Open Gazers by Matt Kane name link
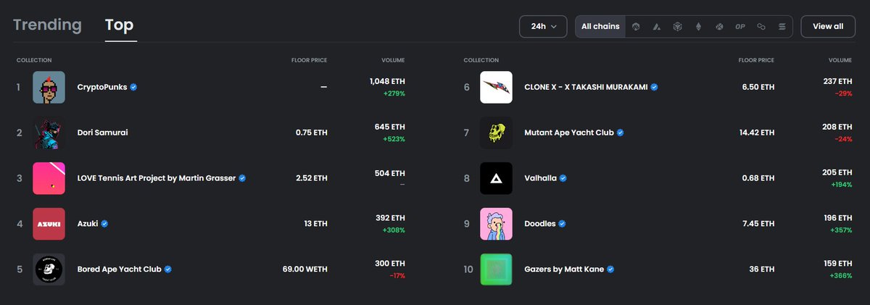Viewport: 870px width, 305px height. (564, 270)
